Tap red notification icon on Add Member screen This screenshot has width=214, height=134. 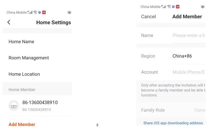[x=178, y=7]
